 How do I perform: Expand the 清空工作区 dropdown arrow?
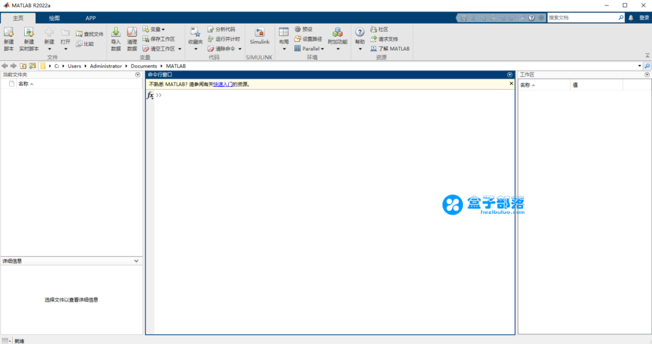(x=180, y=49)
